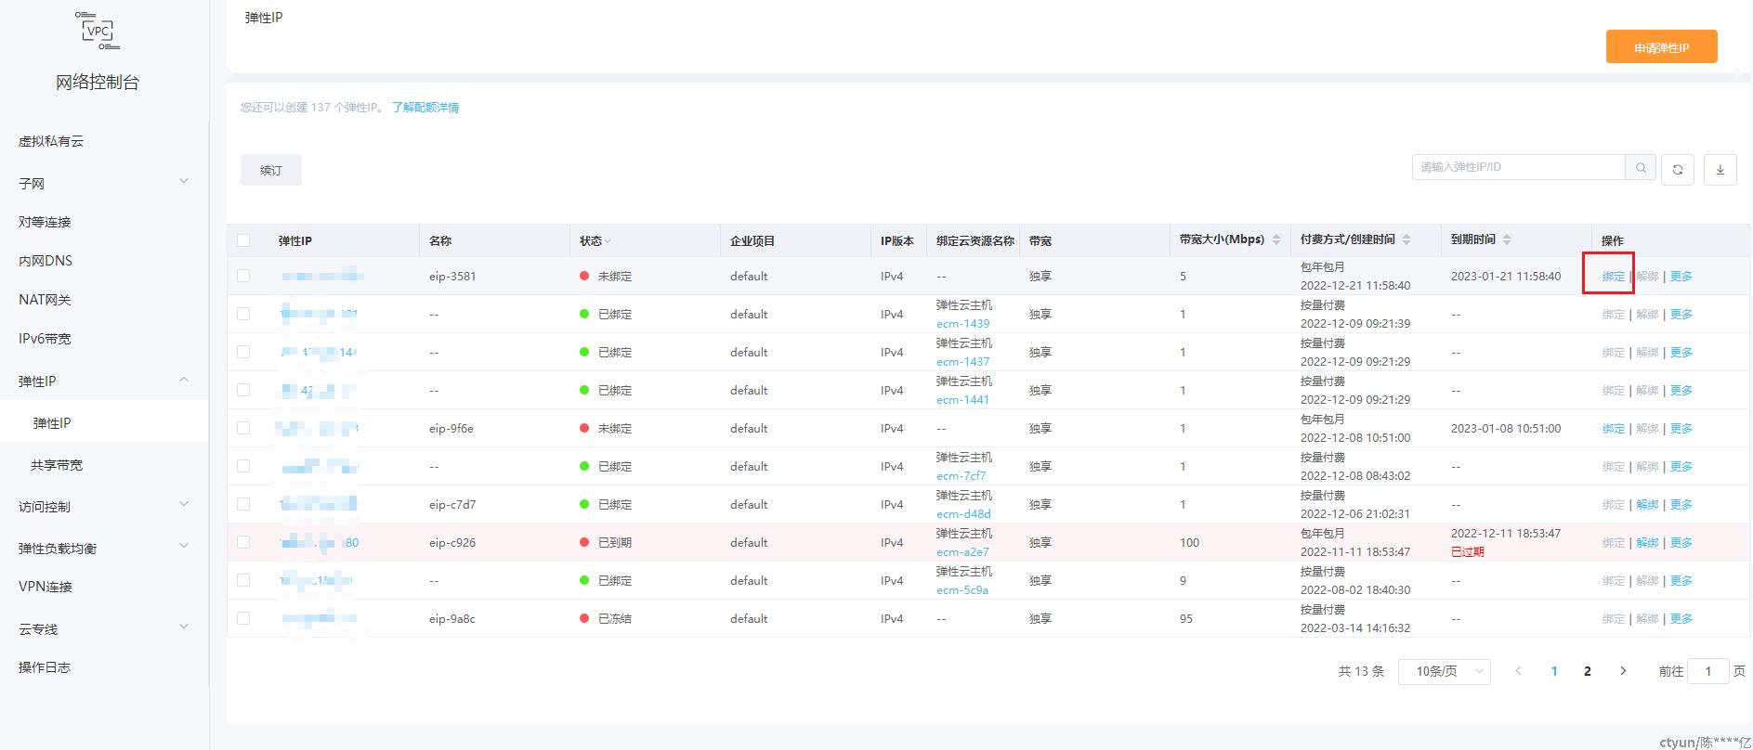Open the 10条/页 page size dropdown
1753x750 pixels.
(1444, 671)
